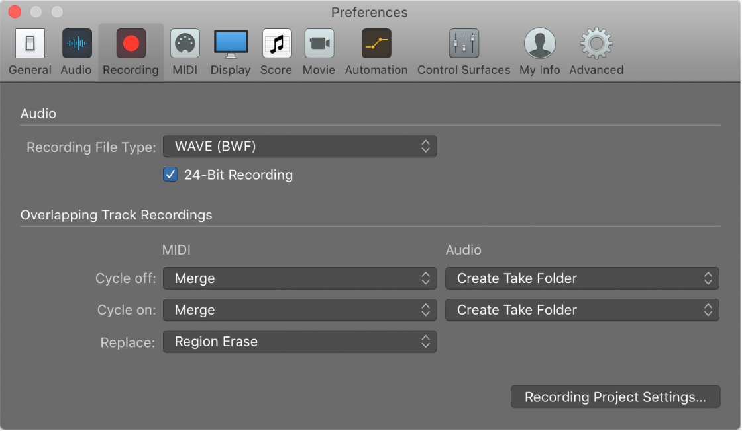The image size is (742, 431).
Task: Open the General preferences pane
Action: click(30, 52)
